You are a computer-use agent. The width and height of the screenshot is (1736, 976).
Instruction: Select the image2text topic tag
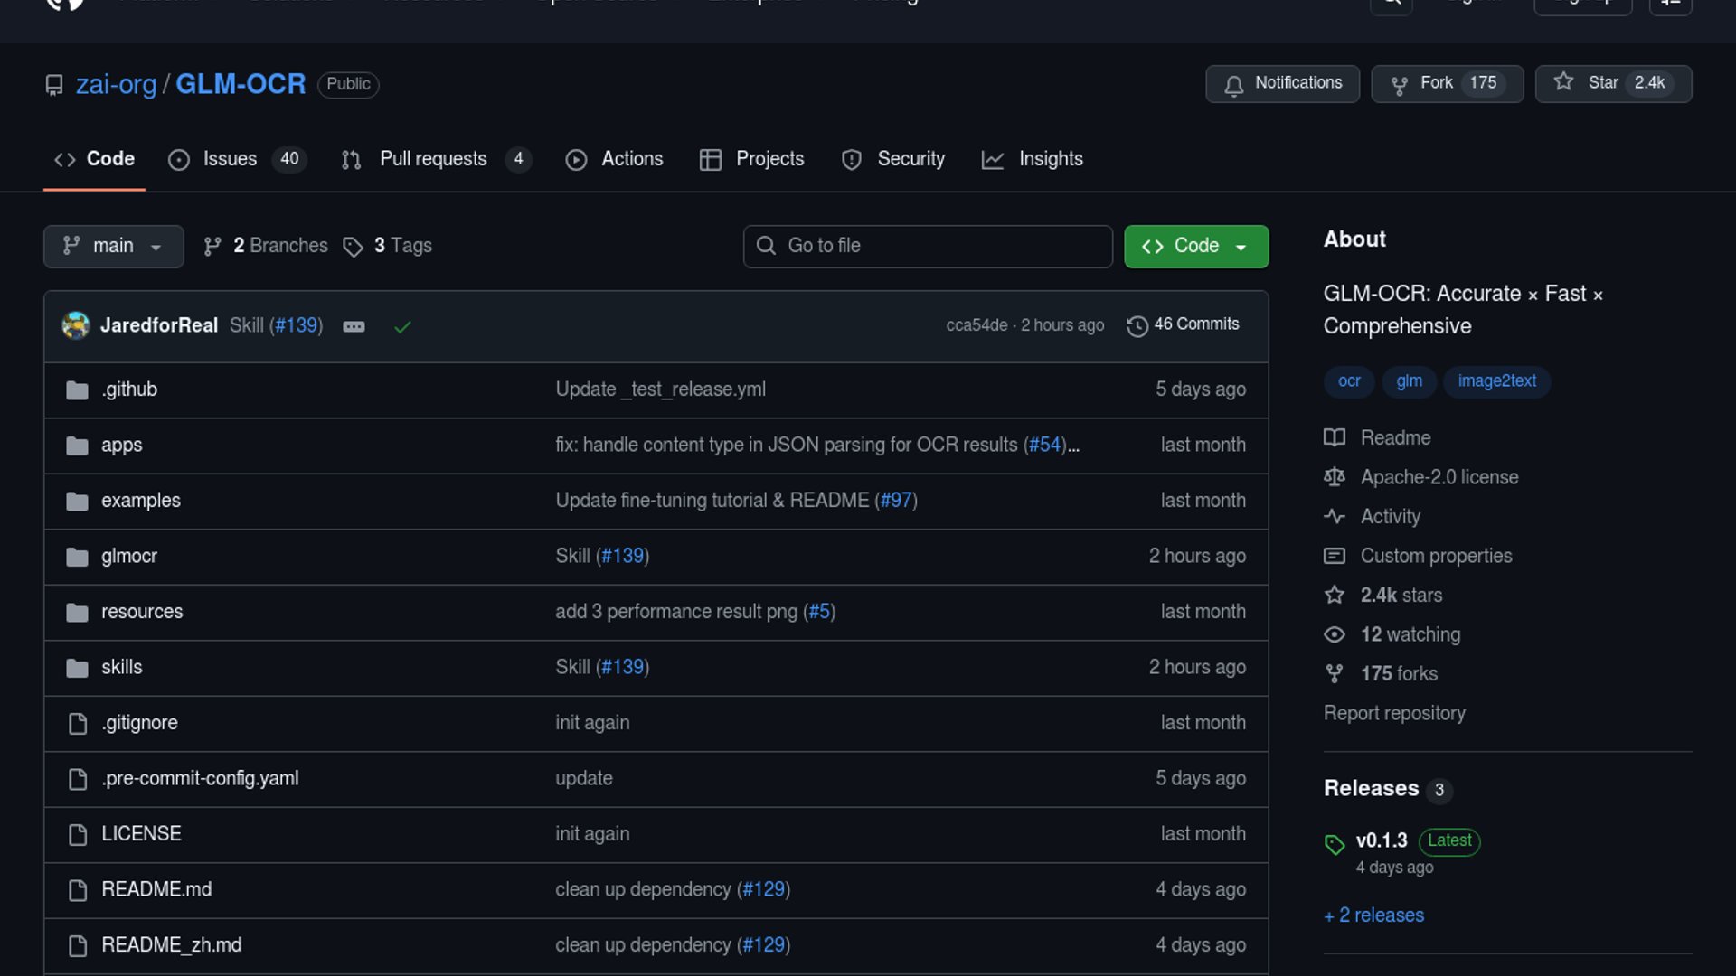(1496, 381)
